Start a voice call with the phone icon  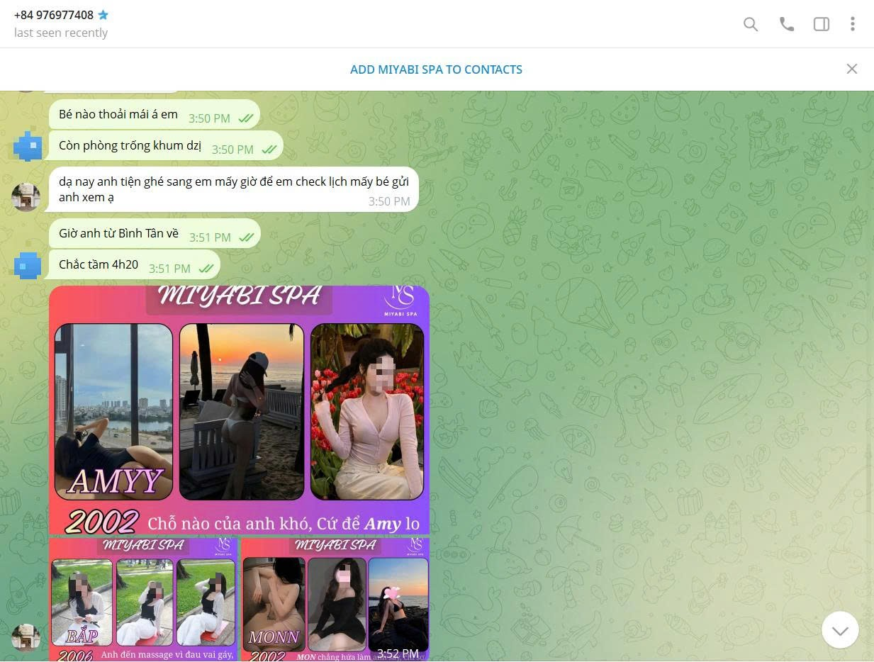point(786,24)
